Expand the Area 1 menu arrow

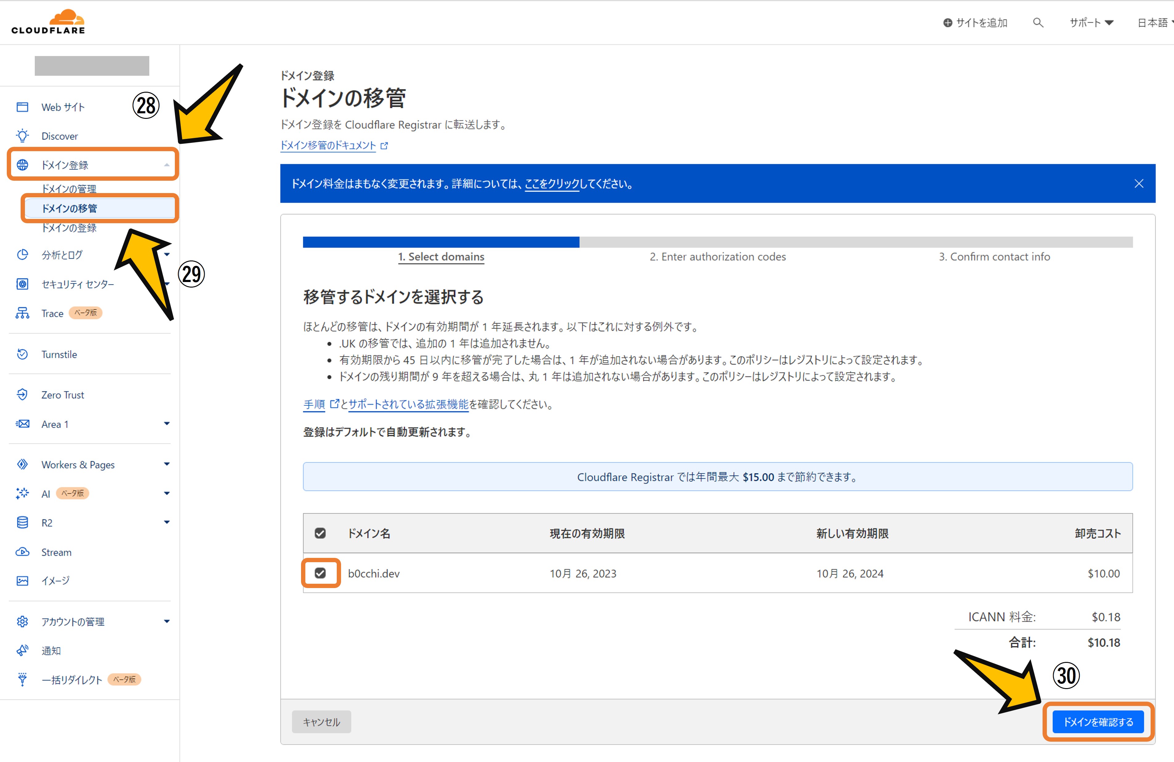(167, 423)
